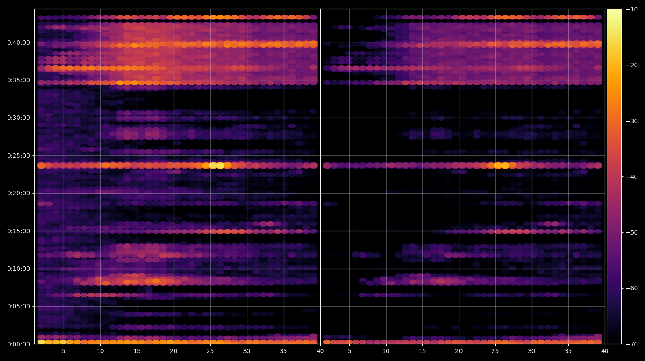Click the −30 colorbar tick label
645x361 pixels.
[x=632, y=121]
